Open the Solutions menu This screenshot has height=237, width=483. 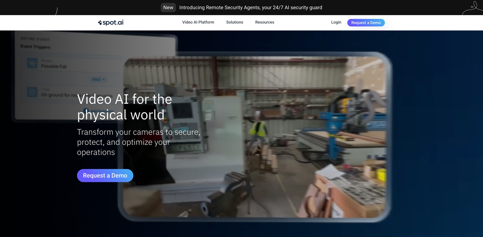click(x=235, y=22)
